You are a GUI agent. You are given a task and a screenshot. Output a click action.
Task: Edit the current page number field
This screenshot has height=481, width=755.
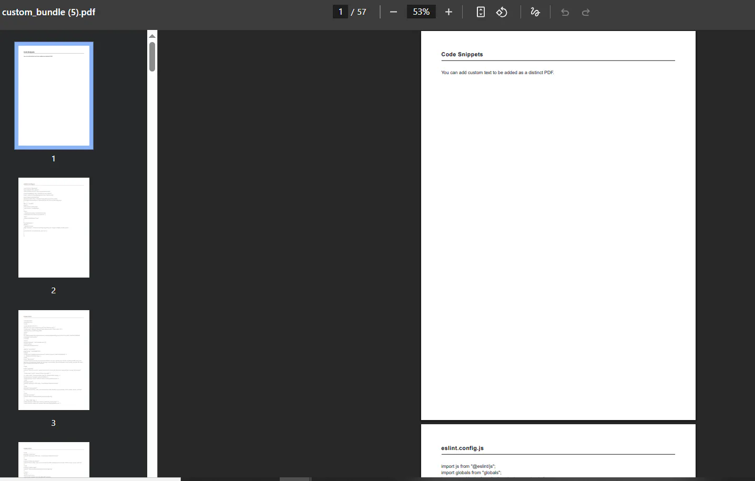pyautogui.click(x=340, y=12)
